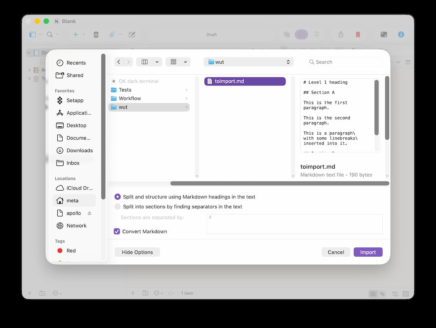
Task: Open the grid grouping options menu
Action: click(178, 62)
